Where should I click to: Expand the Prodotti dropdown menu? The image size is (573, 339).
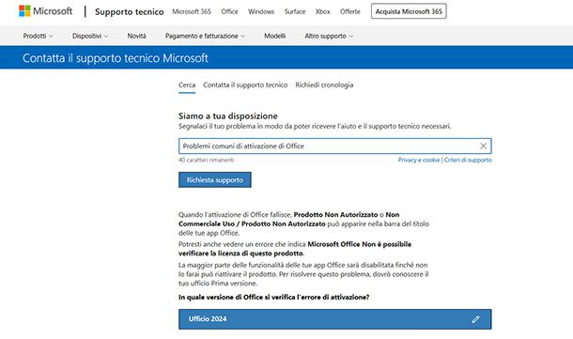pyautogui.click(x=38, y=36)
